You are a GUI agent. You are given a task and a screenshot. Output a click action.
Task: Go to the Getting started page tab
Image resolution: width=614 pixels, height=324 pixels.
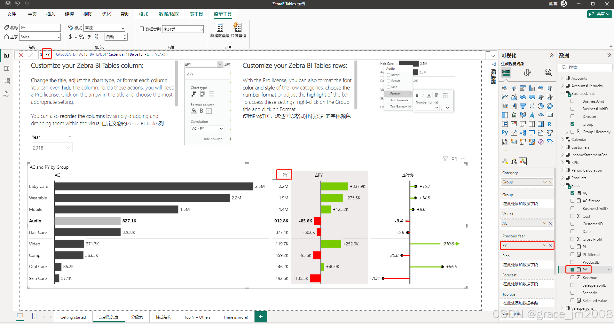(x=73, y=317)
